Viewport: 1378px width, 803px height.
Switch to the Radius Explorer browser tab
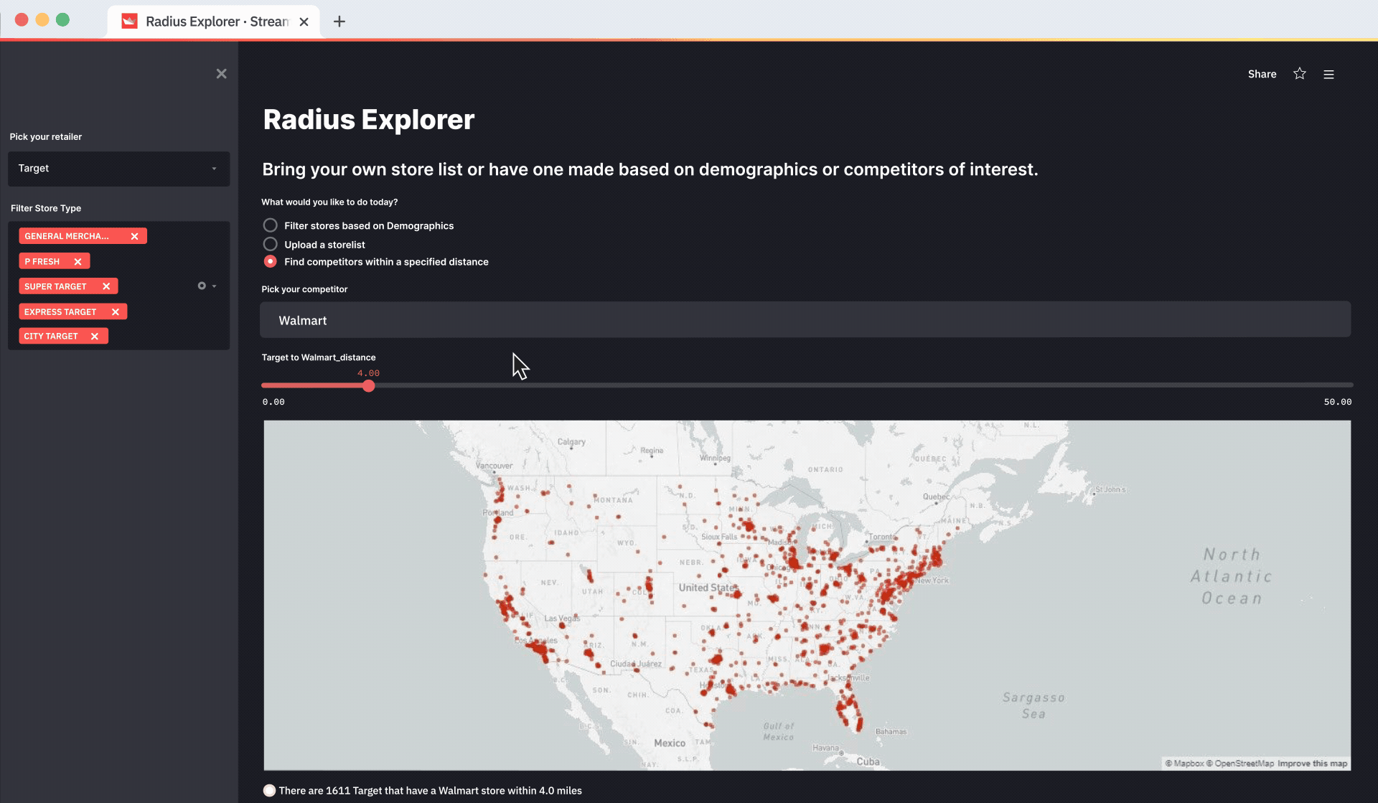click(x=208, y=22)
